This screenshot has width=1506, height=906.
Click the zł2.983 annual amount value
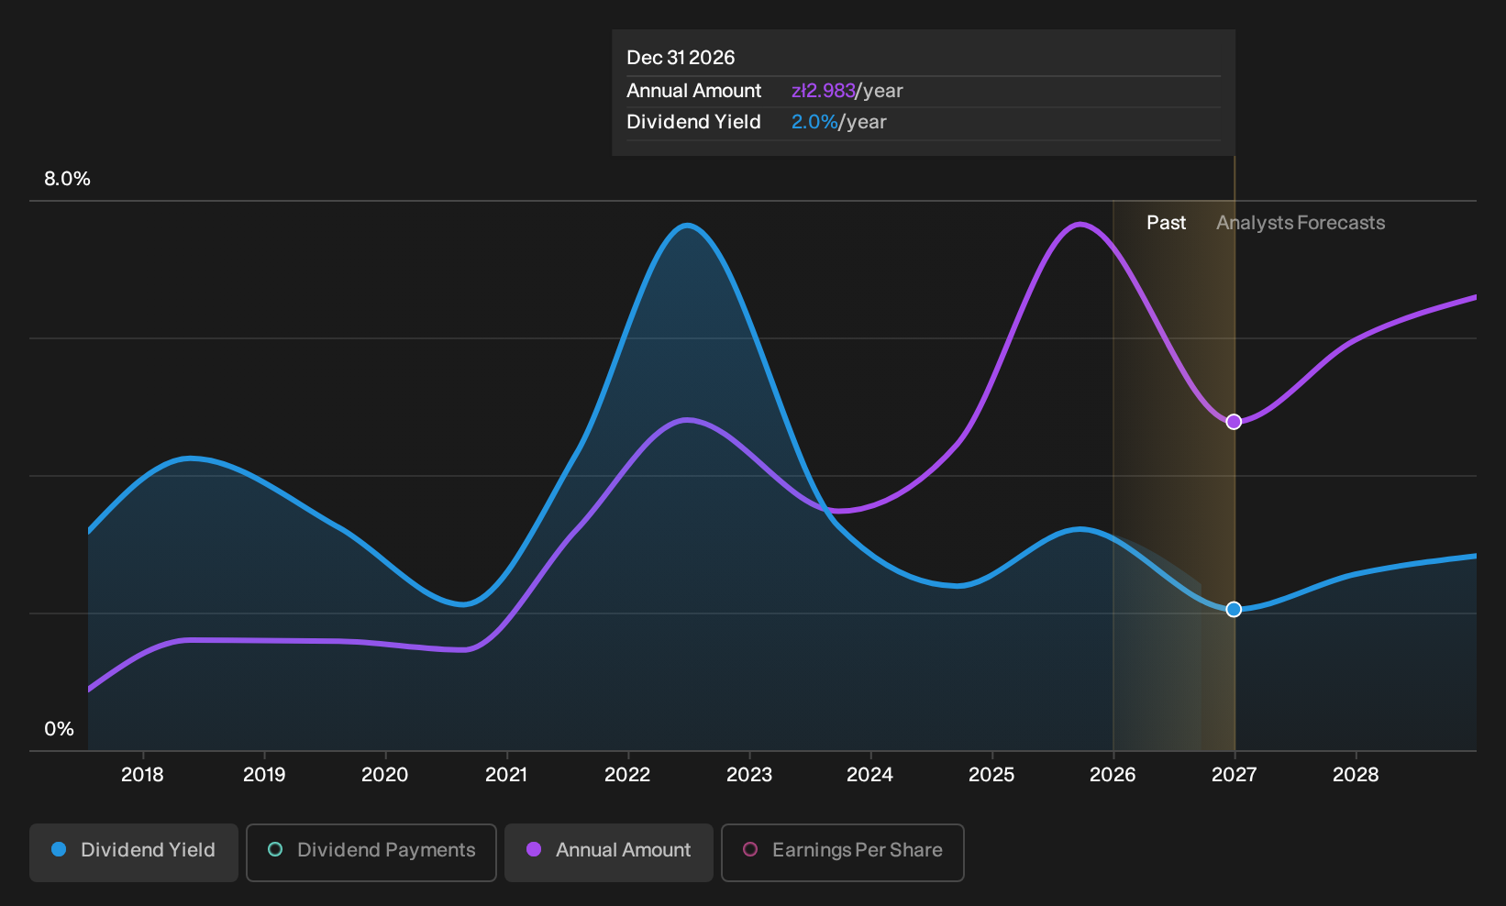823,91
